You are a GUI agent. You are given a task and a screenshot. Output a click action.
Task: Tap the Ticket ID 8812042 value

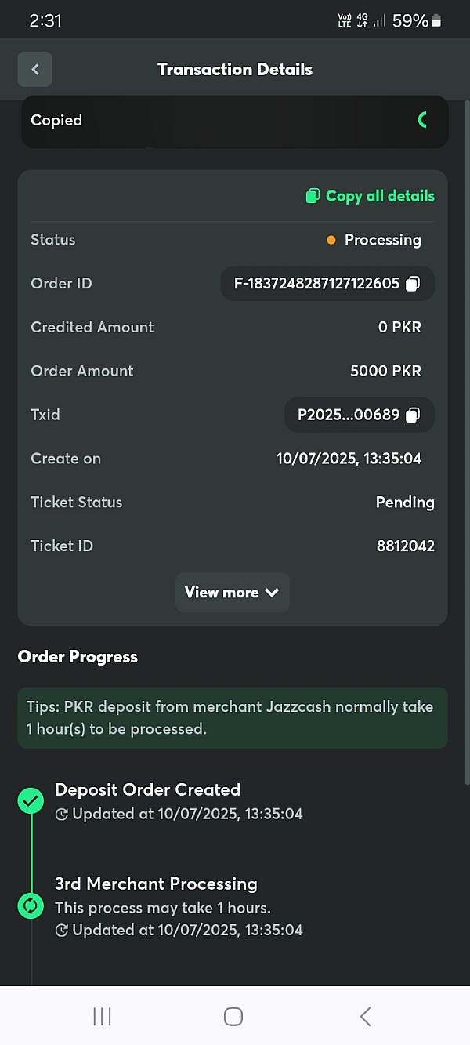[406, 546]
